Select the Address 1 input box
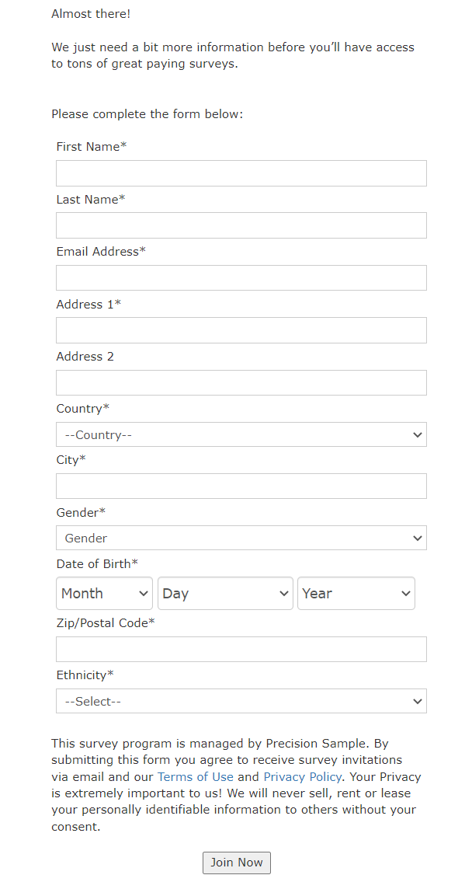Viewport: 472px width, 882px height. (x=241, y=330)
